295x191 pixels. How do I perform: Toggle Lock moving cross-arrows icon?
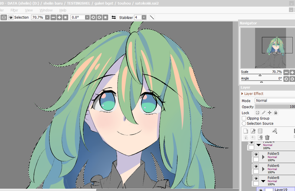(x=269, y=113)
